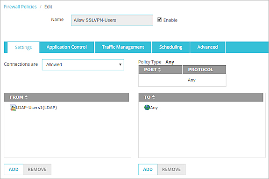Click the PROTOCOL column header
Viewport: 269px width, 179px height.
tap(204, 69)
